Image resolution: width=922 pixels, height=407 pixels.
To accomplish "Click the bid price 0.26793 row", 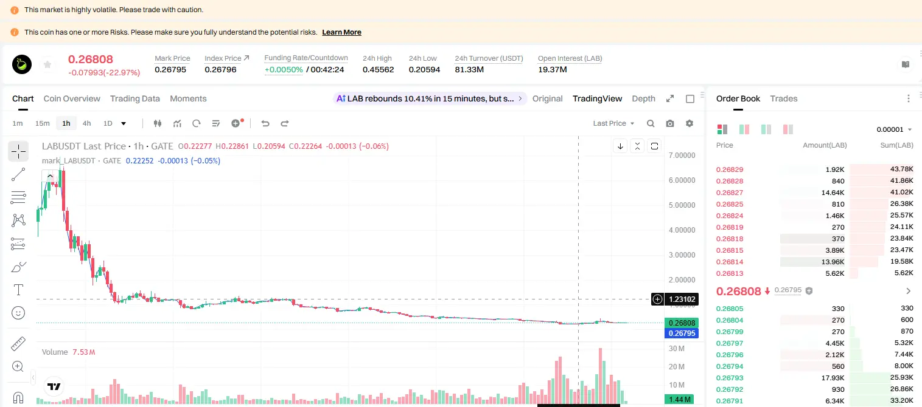I will coord(814,378).
